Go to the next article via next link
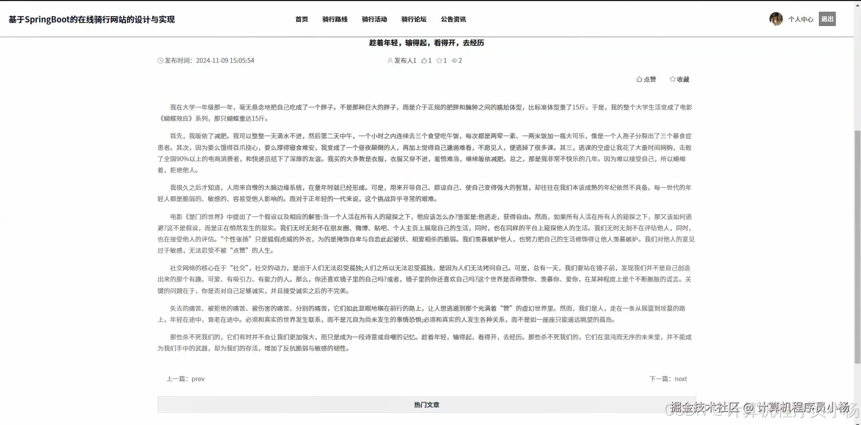Screen dimensions: 861x425 coord(680,378)
